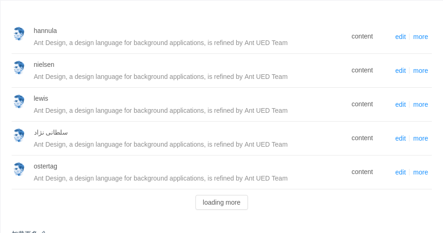Edit the nielsen entry
This screenshot has width=443, height=233.
click(x=400, y=71)
